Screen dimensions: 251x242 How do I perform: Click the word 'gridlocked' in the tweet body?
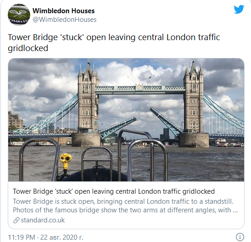pyautogui.click(x=28, y=48)
